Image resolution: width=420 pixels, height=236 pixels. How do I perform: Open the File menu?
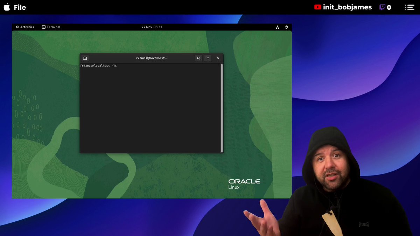coord(20,7)
